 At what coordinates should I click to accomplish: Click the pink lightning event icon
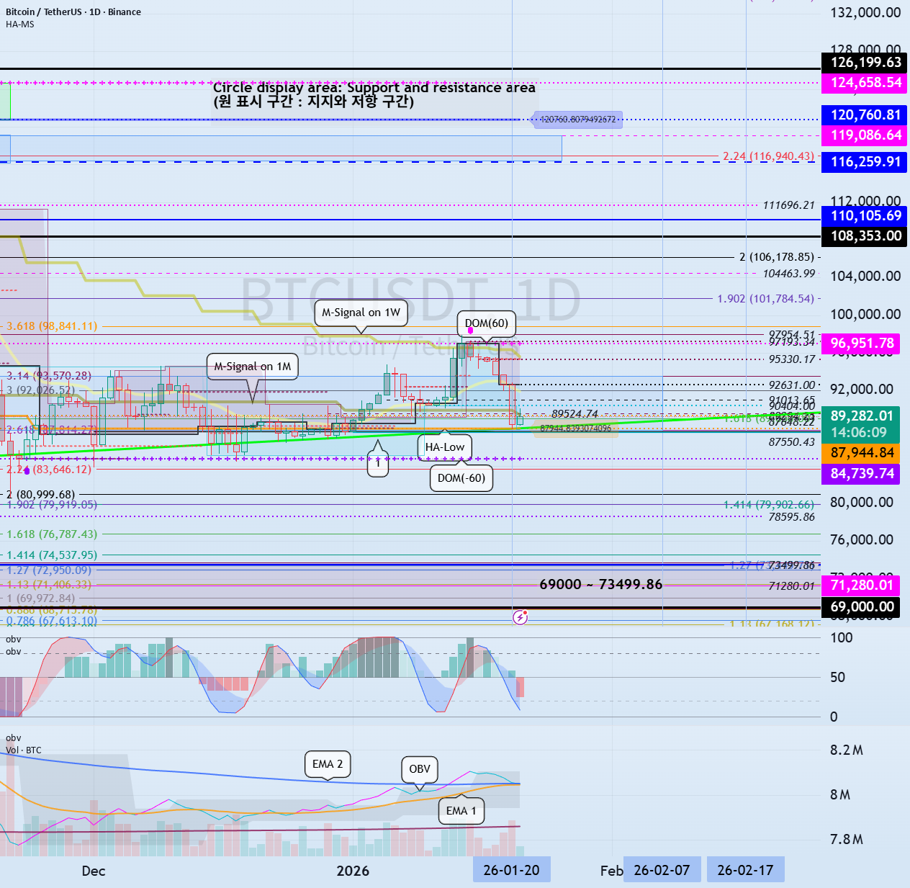[521, 616]
